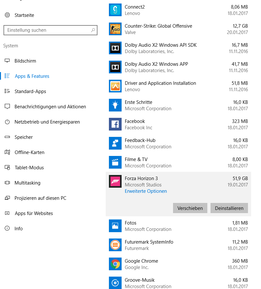This screenshot has width=261, height=289.
Task: Click the magnifier icon in the search box
Action: coord(93,30)
